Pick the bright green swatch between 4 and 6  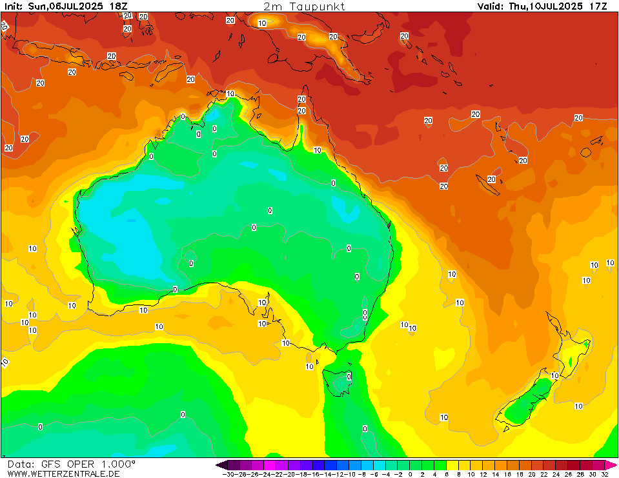click(441, 465)
